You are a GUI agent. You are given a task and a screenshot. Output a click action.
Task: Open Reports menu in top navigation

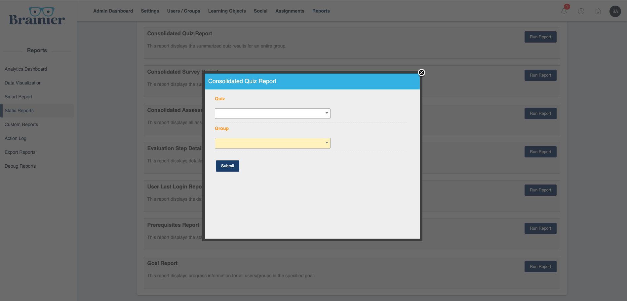coord(321,11)
